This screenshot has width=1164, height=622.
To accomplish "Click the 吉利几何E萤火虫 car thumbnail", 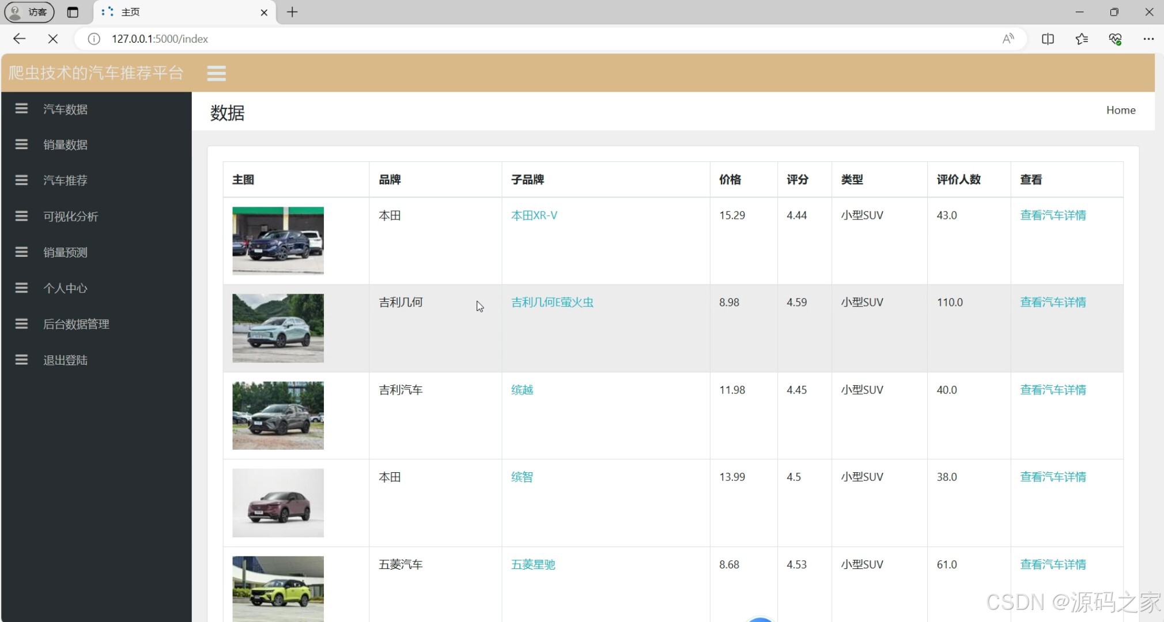I will 278,328.
